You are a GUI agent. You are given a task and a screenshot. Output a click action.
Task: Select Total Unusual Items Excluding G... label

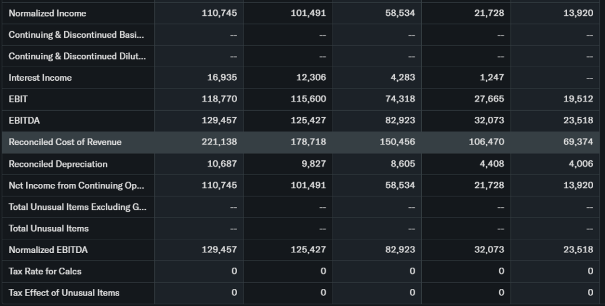(77, 207)
